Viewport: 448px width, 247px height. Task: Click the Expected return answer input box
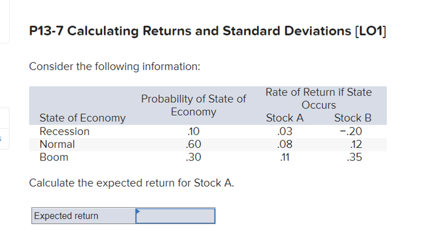pos(175,216)
